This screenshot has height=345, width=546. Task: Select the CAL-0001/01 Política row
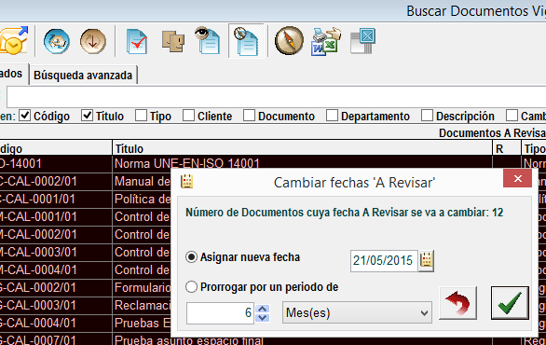coord(86,199)
